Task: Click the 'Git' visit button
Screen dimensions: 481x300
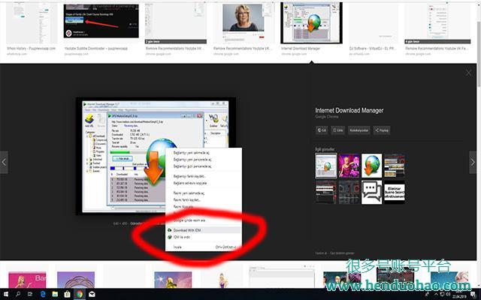Action: (322, 130)
